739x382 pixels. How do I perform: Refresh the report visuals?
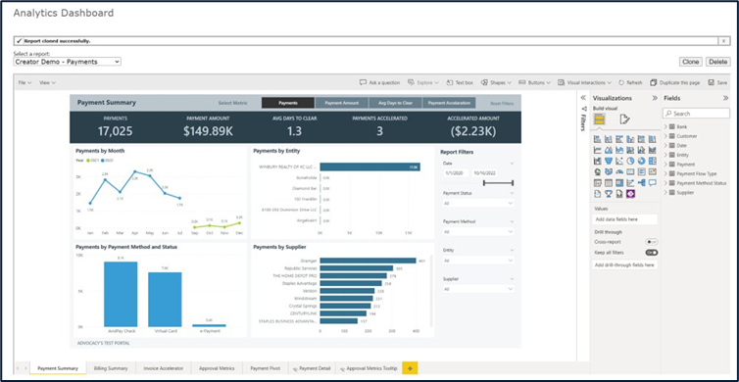tap(630, 82)
